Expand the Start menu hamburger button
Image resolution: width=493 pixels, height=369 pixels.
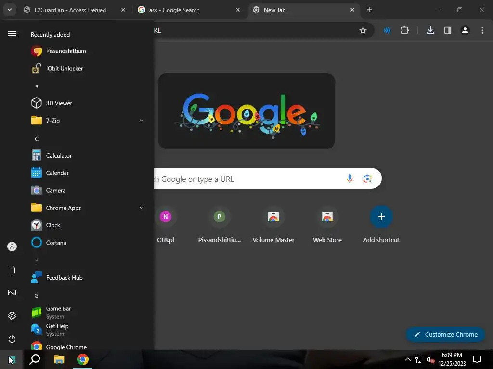pyautogui.click(x=12, y=33)
